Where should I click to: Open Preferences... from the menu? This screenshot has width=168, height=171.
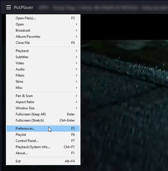point(25,129)
